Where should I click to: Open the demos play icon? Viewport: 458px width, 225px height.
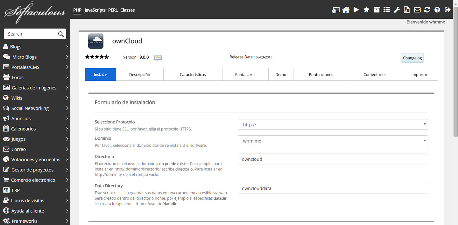pos(356,10)
